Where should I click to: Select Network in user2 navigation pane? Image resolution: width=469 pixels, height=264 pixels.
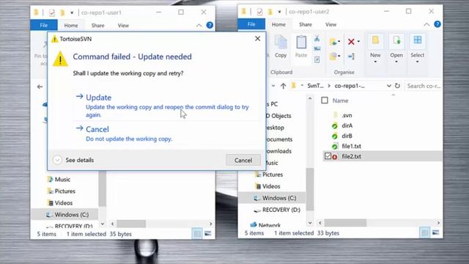[x=265, y=224]
